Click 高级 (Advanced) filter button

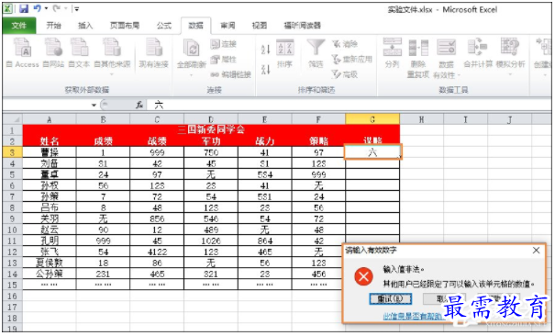pyautogui.click(x=345, y=74)
